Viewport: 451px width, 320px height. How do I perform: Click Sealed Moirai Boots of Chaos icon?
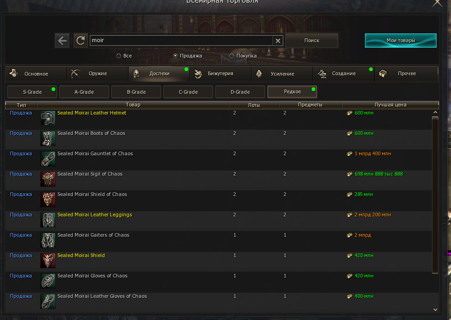point(47,139)
